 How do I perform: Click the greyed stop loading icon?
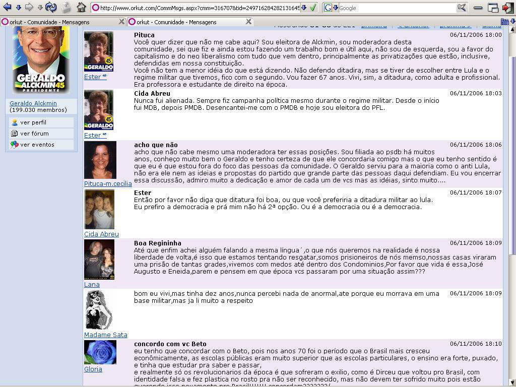(66, 7)
